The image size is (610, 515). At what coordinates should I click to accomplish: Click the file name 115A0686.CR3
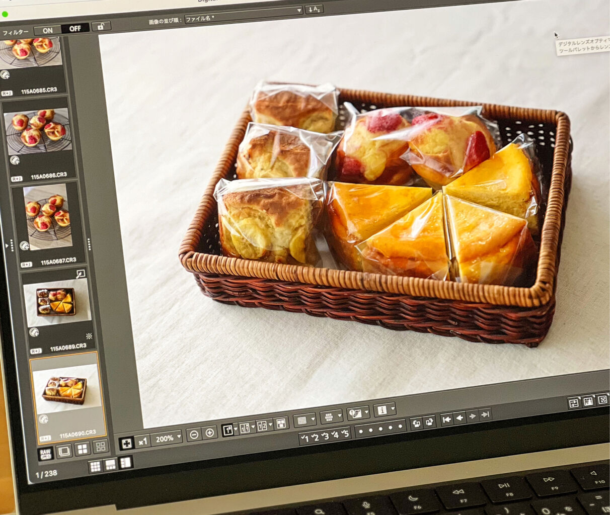pyautogui.click(x=49, y=176)
